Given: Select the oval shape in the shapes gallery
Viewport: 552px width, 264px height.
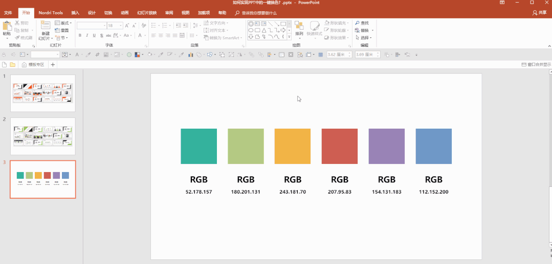Looking at the screenshot, I should coord(251,30).
